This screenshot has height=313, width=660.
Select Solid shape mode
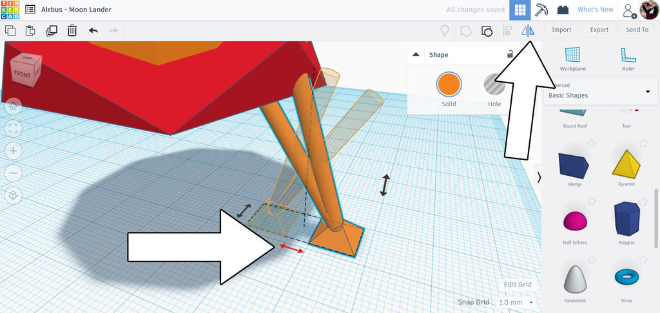(449, 84)
